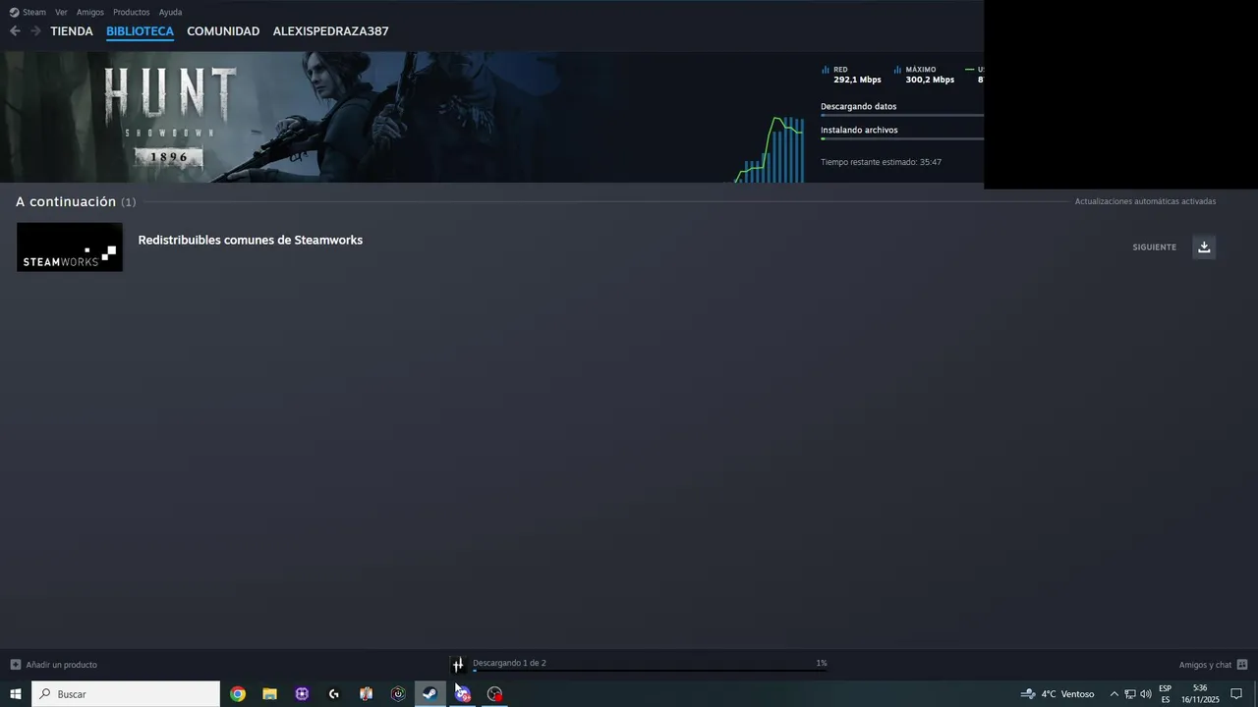The image size is (1258, 707).
Task: Click the Amigos y chat icon
Action: [1242, 665]
